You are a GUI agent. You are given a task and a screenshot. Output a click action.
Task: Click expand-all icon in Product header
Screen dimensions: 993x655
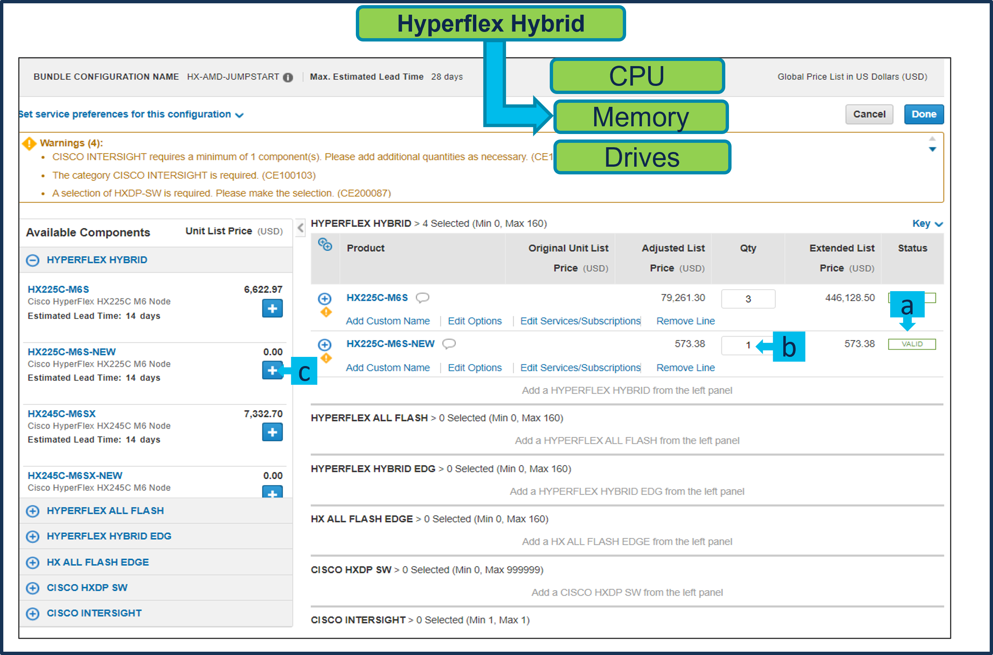325,245
